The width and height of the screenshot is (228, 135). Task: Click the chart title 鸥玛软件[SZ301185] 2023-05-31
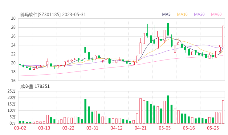[53, 15]
